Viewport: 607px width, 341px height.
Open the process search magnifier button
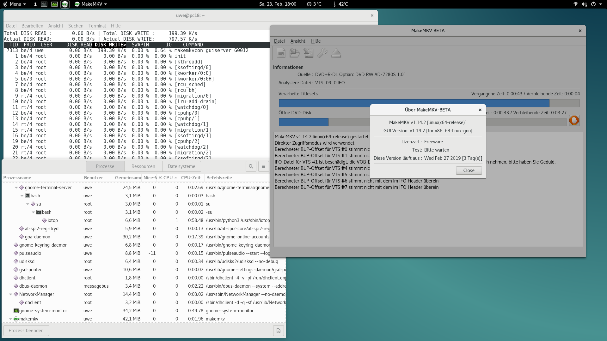[251, 166]
